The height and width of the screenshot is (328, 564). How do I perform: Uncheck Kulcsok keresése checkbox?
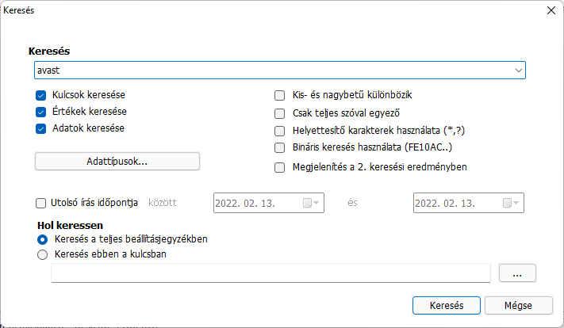click(x=41, y=95)
